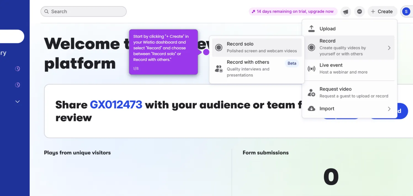Click "Plays from unique visitors" heading
Image resolution: width=413 pixels, height=196 pixels.
pos(77,153)
